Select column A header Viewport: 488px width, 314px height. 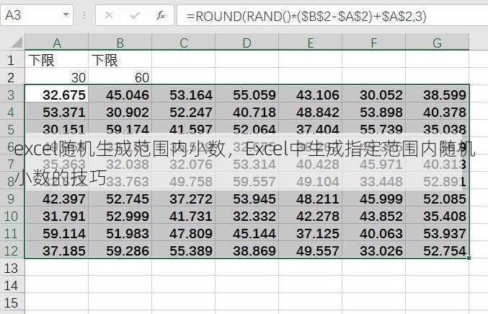pyautogui.click(x=57, y=43)
